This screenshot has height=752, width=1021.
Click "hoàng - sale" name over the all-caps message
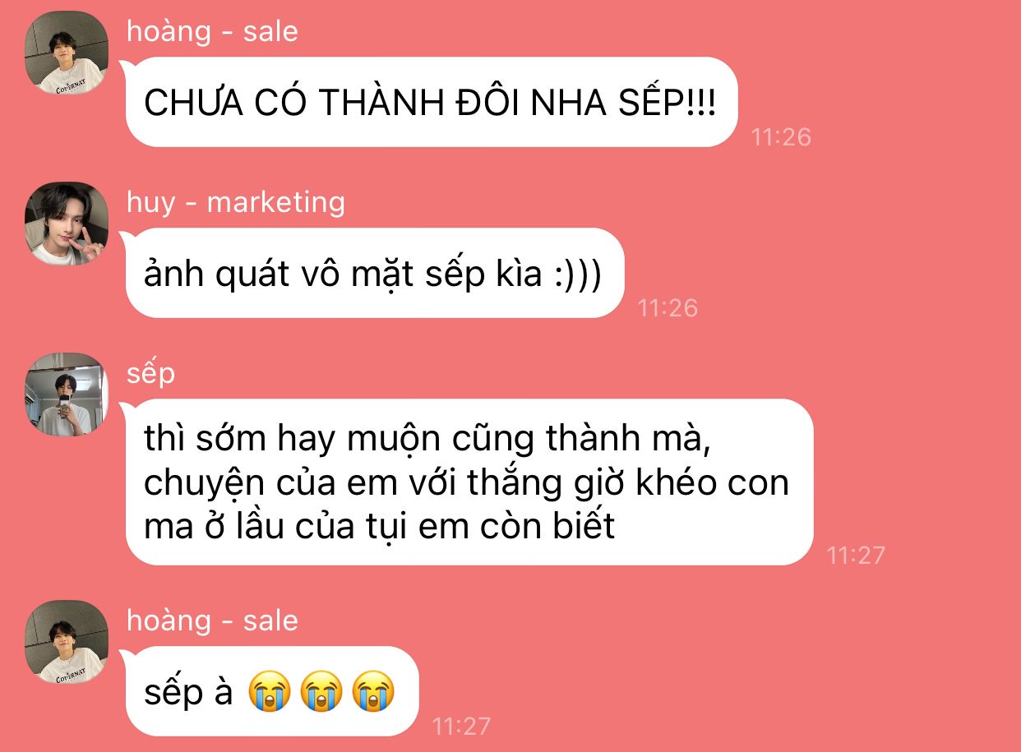coord(212,31)
